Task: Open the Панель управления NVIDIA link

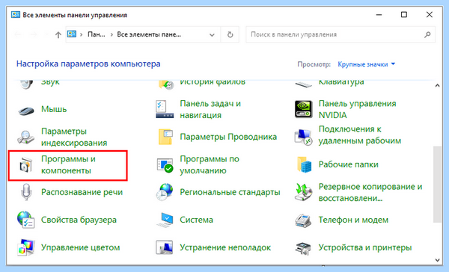Action: (x=358, y=109)
